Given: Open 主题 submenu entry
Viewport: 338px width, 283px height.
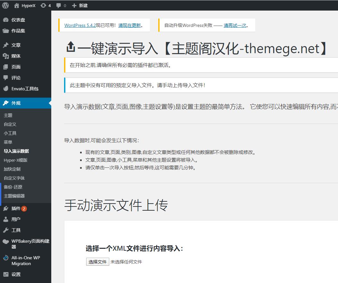Looking at the screenshot, I should [8, 115].
